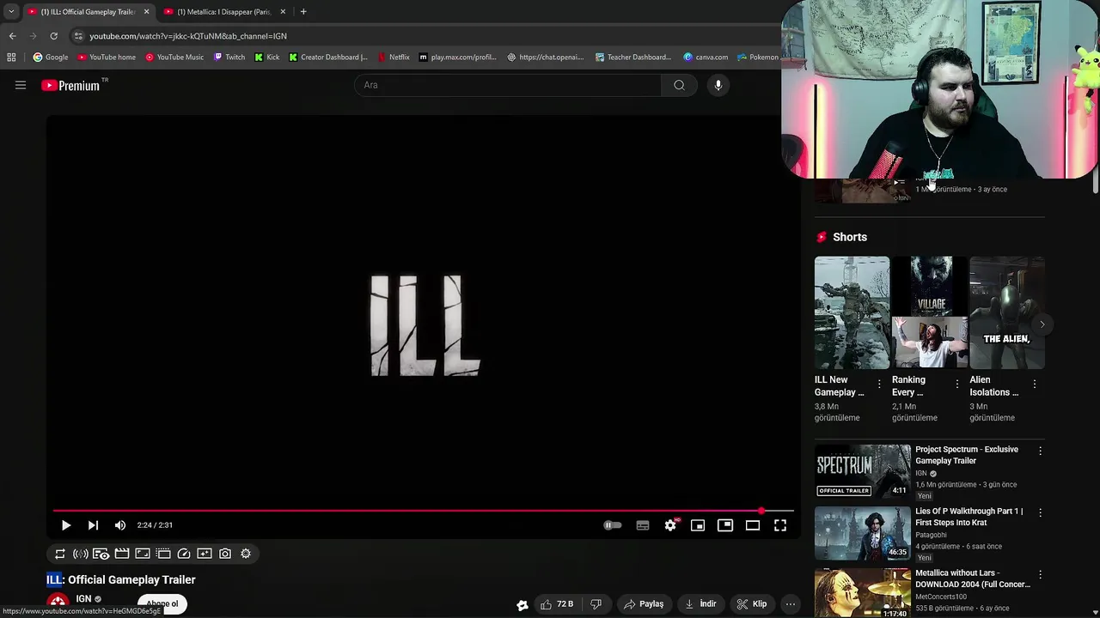Toggle the loop video button
Image resolution: width=1100 pixels, height=618 pixels.
[x=60, y=554]
